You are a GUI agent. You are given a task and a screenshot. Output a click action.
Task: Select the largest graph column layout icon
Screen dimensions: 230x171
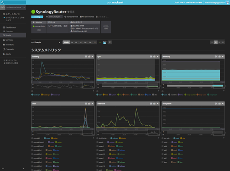point(212,42)
